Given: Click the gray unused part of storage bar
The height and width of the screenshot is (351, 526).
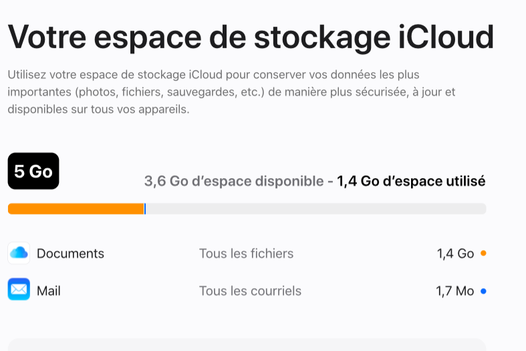Looking at the screenshot, I should pos(315,209).
